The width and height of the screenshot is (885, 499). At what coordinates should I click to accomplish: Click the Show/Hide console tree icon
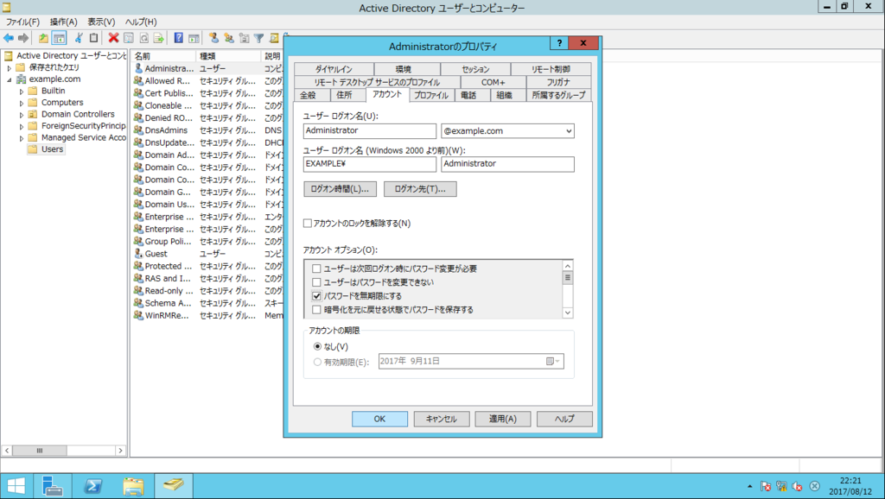[x=58, y=37]
